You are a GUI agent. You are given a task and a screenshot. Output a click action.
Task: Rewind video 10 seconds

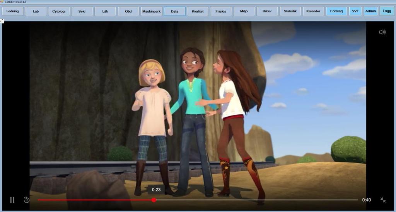point(27,200)
